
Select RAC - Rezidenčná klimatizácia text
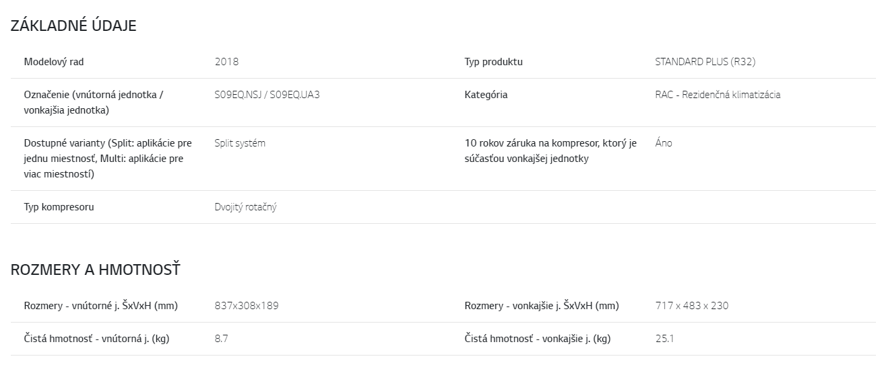(718, 95)
